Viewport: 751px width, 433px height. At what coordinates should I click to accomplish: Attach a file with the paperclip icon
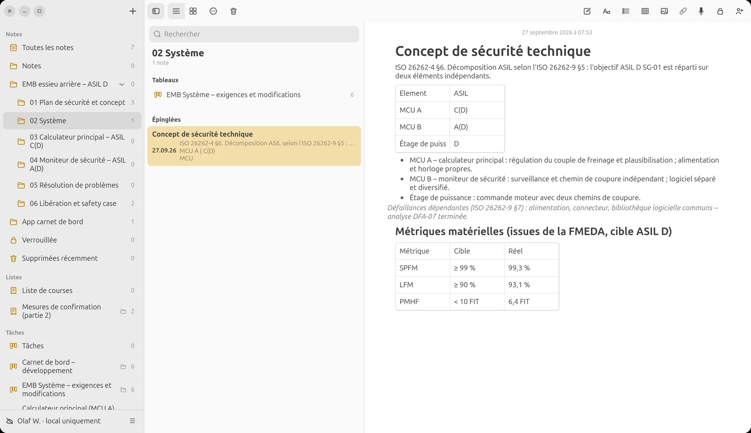pos(683,11)
